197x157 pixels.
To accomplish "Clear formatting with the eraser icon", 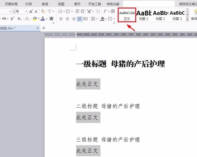I will click(x=43, y=11).
